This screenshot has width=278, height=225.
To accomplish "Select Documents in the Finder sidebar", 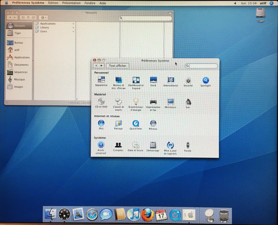I will tap(21, 65).
